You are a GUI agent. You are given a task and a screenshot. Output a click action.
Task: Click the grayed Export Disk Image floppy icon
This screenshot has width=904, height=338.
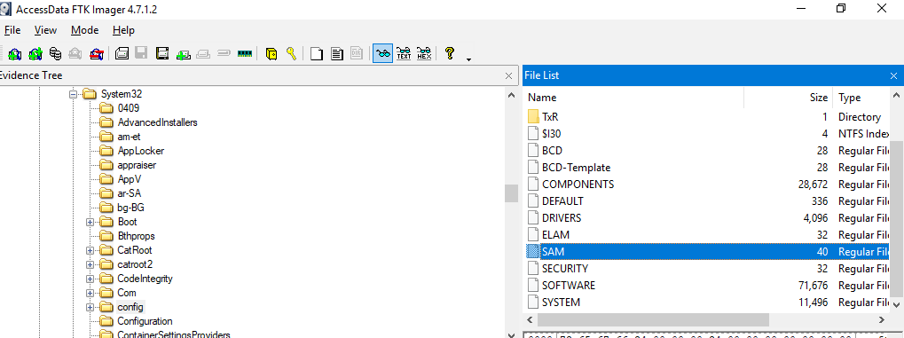[141, 53]
